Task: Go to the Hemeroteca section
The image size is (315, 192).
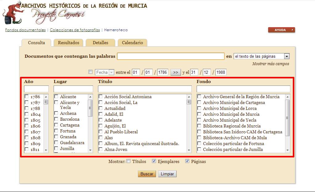Action: point(116,30)
